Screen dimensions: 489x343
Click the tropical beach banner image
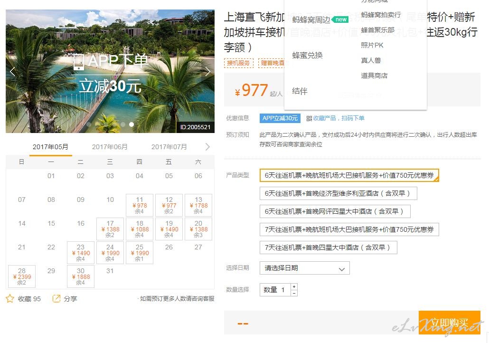point(110,71)
